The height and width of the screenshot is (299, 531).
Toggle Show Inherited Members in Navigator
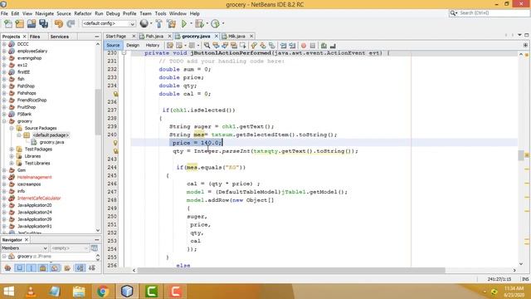point(7,268)
